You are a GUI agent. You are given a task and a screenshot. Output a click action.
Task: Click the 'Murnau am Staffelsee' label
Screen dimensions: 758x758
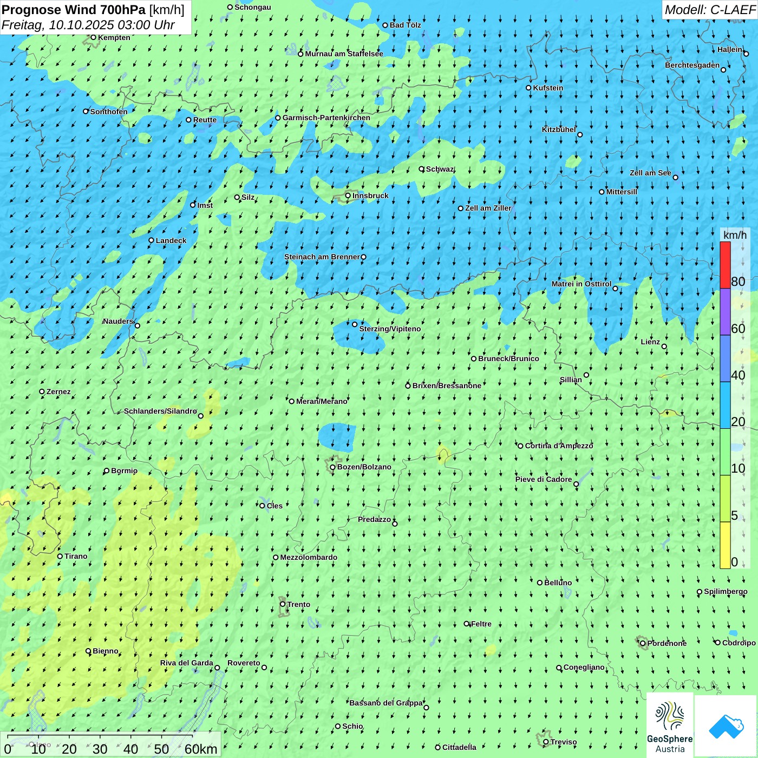(344, 54)
